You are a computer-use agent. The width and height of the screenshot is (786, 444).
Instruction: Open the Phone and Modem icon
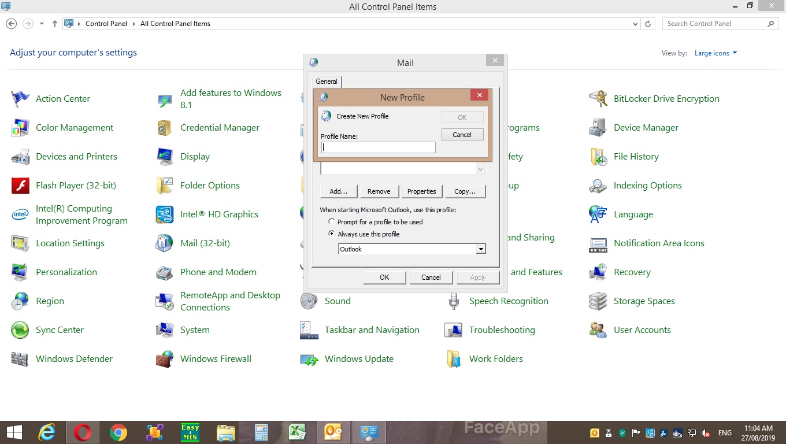[x=165, y=272]
